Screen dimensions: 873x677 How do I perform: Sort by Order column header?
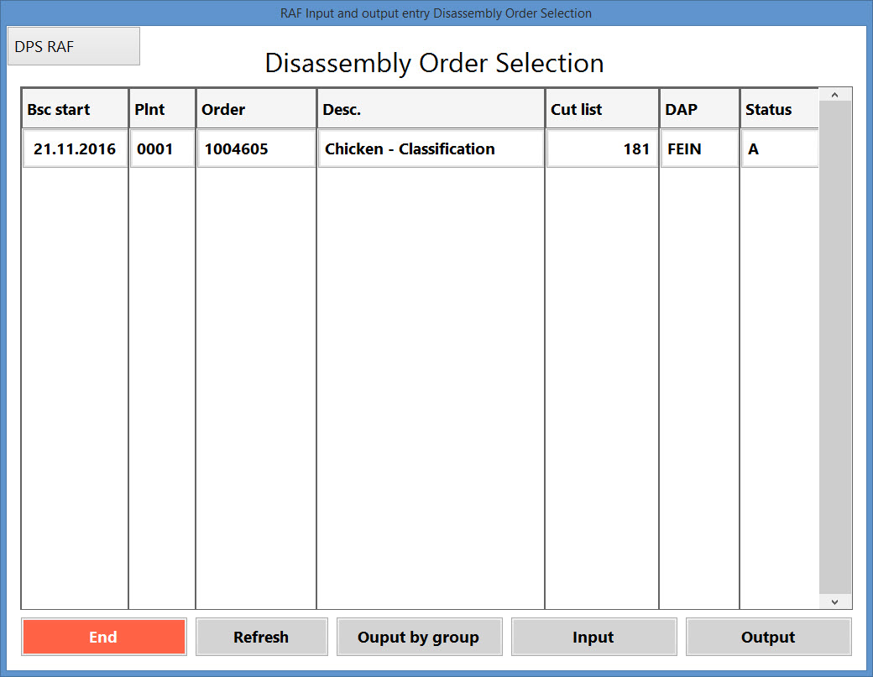pos(256,110)
